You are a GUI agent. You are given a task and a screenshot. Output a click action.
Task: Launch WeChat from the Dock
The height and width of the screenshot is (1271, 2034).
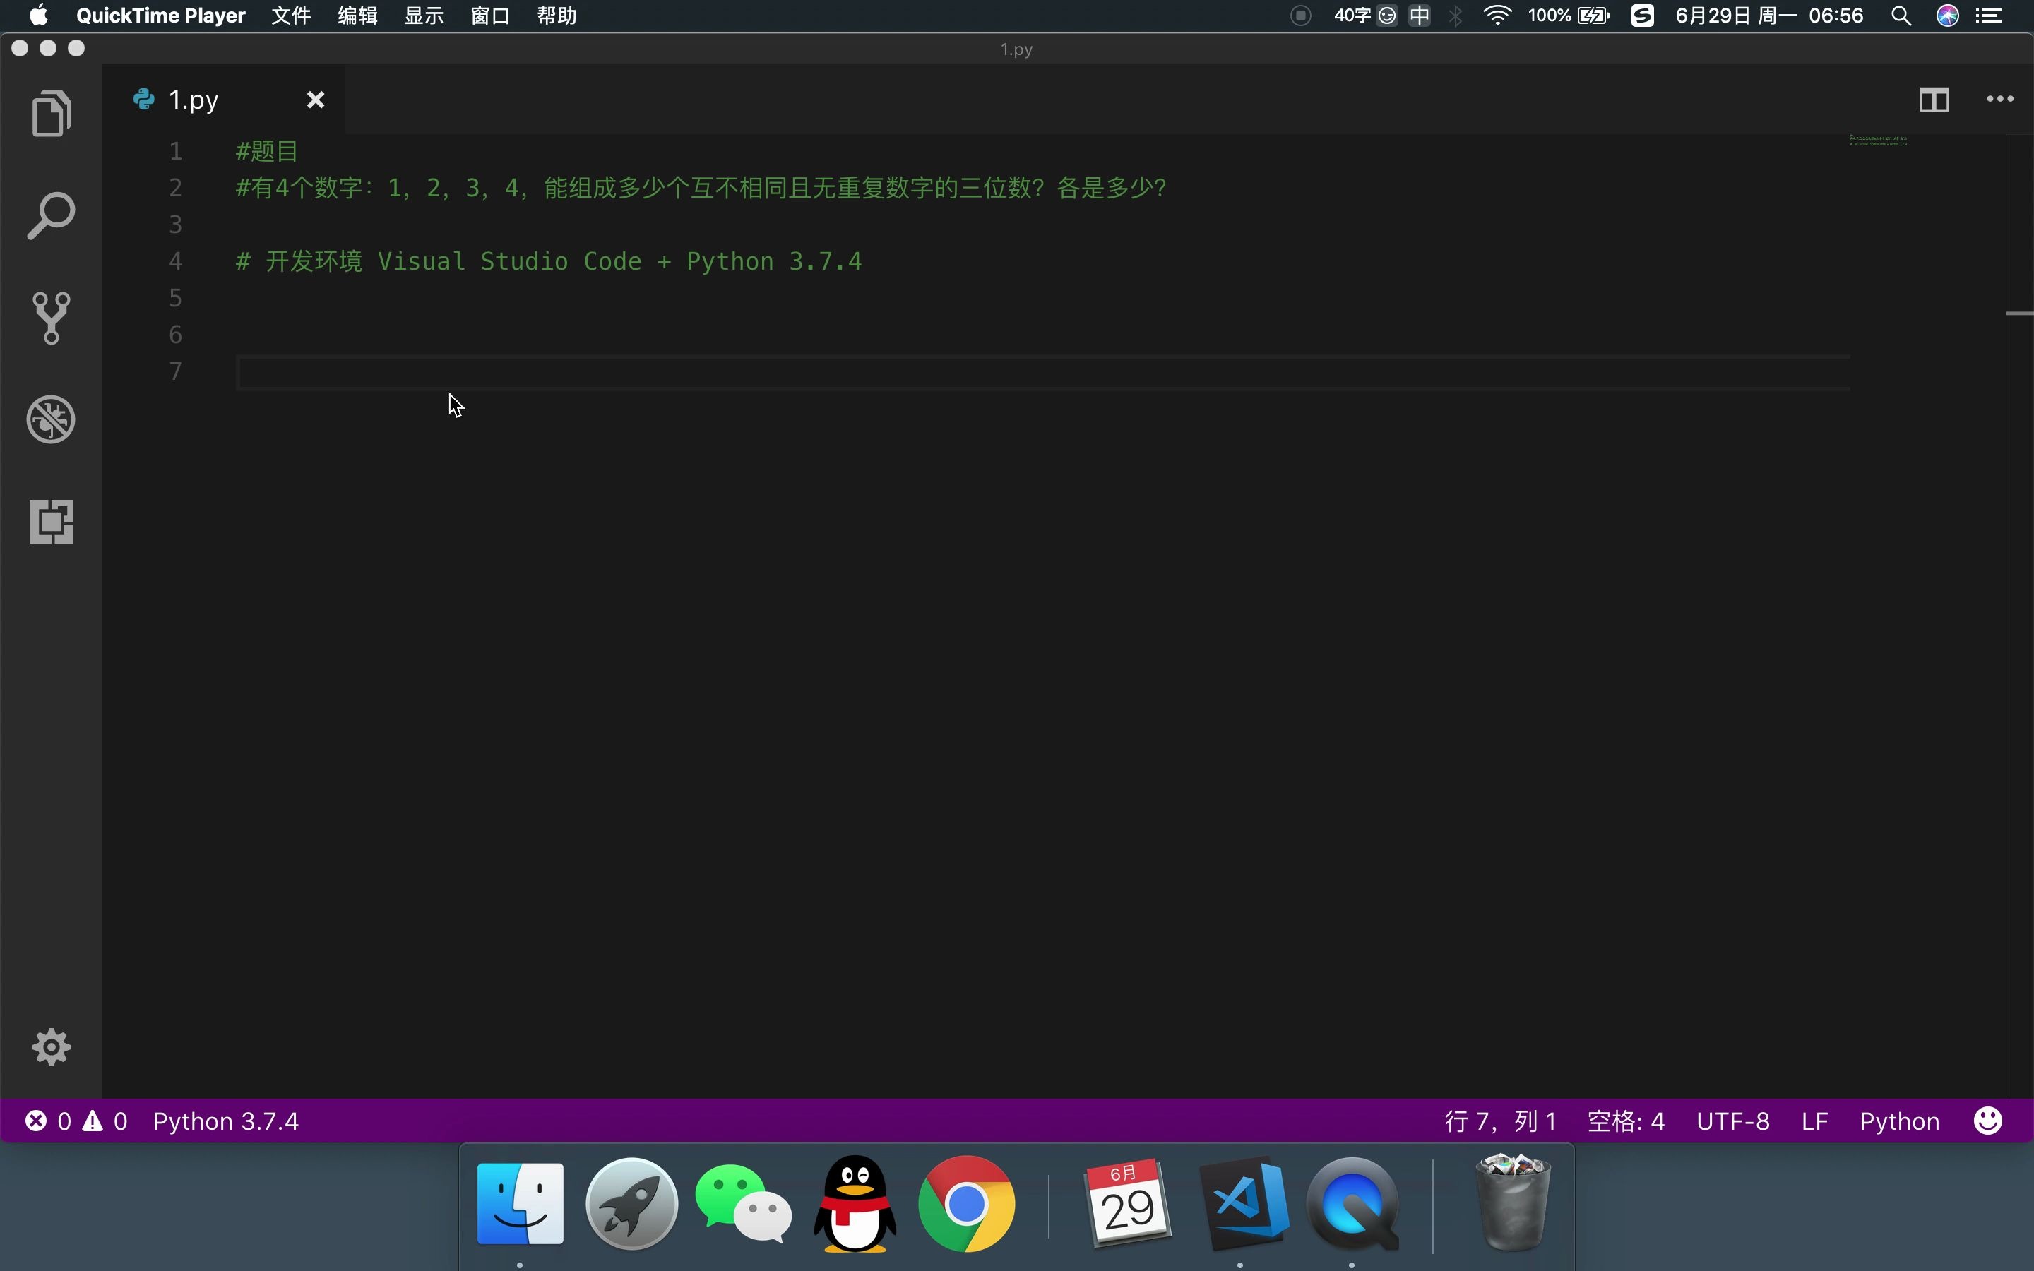point(742,1204)
